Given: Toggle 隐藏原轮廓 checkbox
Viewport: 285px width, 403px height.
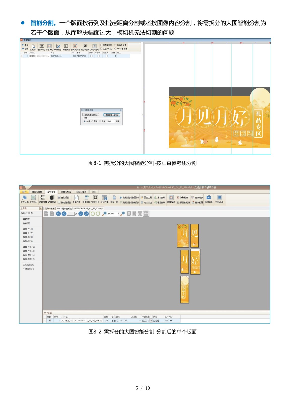Looking at the screenshot, I should coord(102,45).
